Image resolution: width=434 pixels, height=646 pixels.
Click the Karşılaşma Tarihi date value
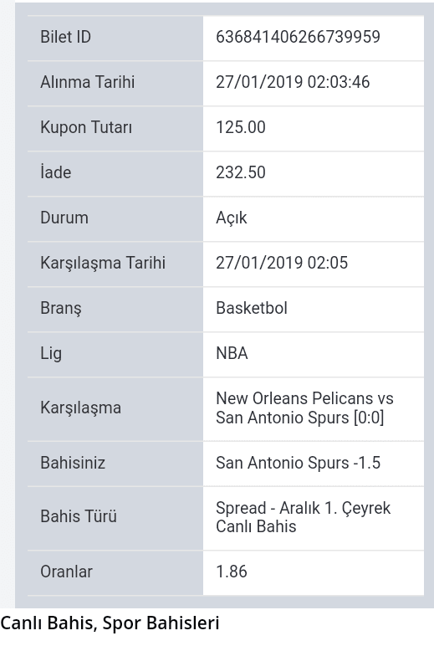tap(282, 263)
